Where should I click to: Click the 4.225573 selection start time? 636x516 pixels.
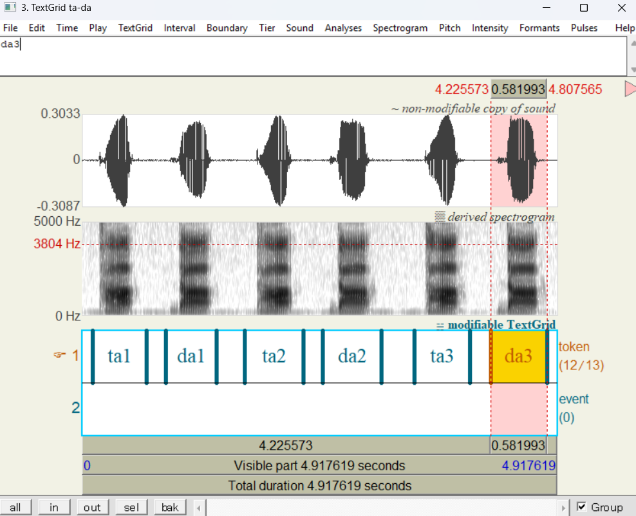(462, 89)
